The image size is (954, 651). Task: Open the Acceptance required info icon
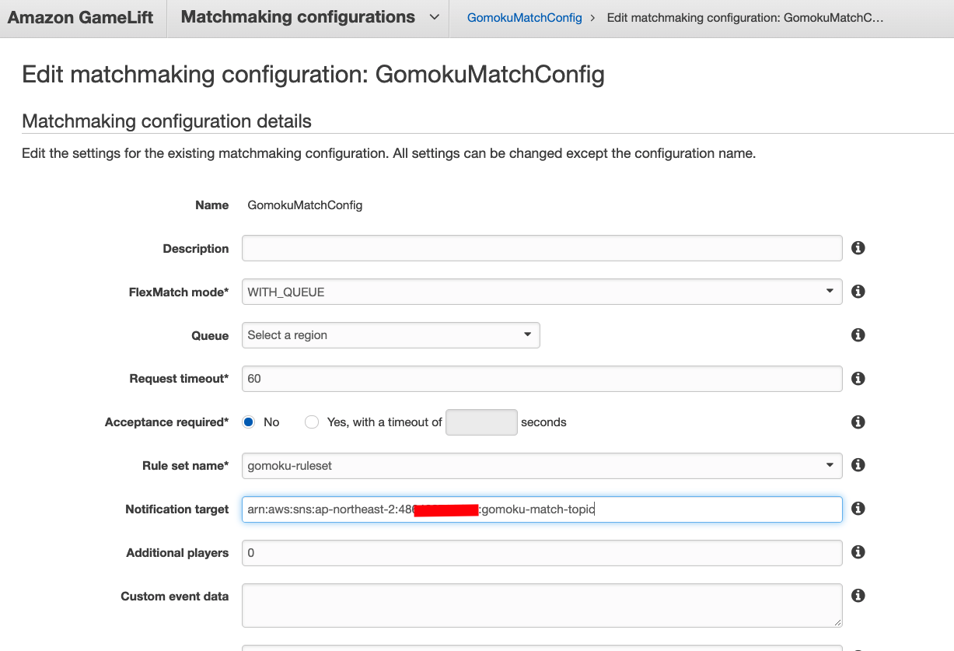[858, 422]
